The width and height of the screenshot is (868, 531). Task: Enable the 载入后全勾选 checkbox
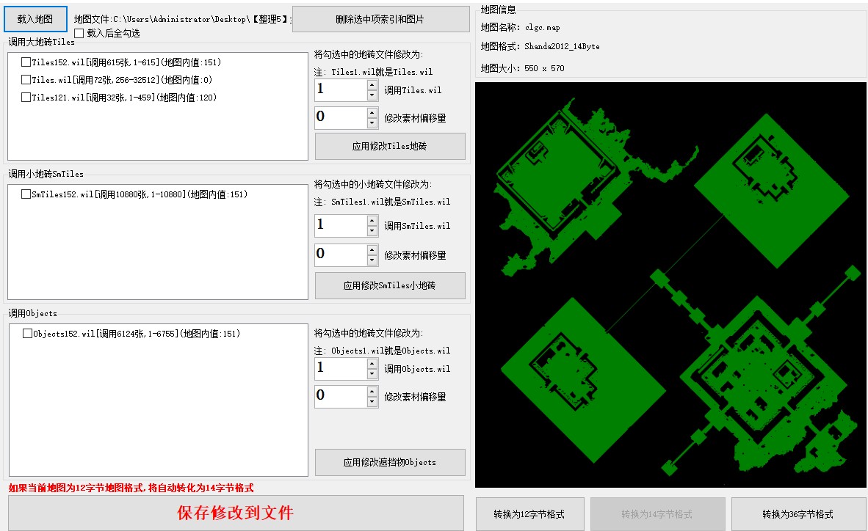79,33
